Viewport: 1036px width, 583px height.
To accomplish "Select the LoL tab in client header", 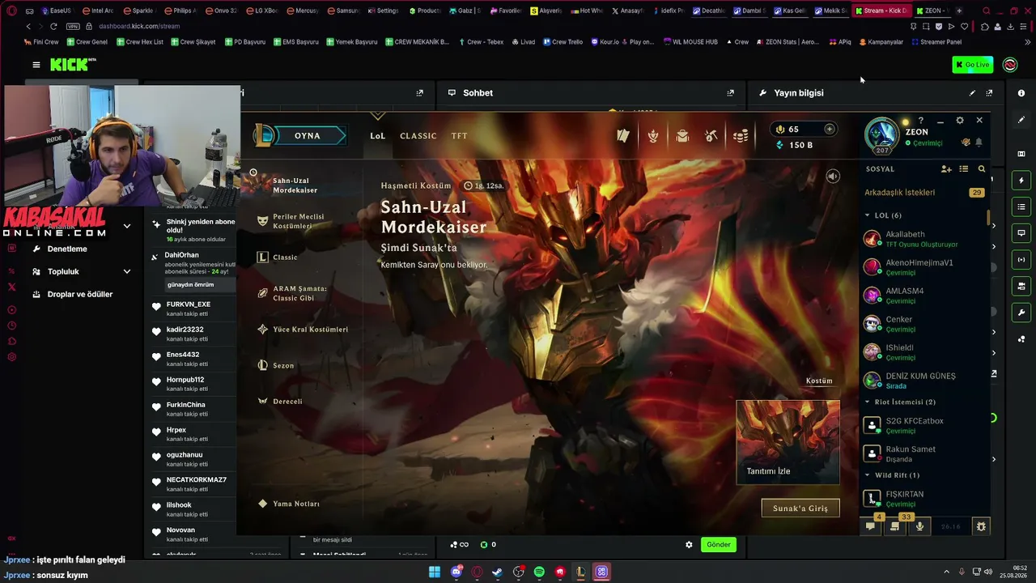I will [x=378, y=136].
